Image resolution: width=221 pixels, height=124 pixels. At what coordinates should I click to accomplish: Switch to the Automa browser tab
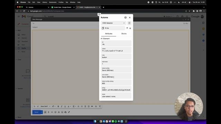37,7
